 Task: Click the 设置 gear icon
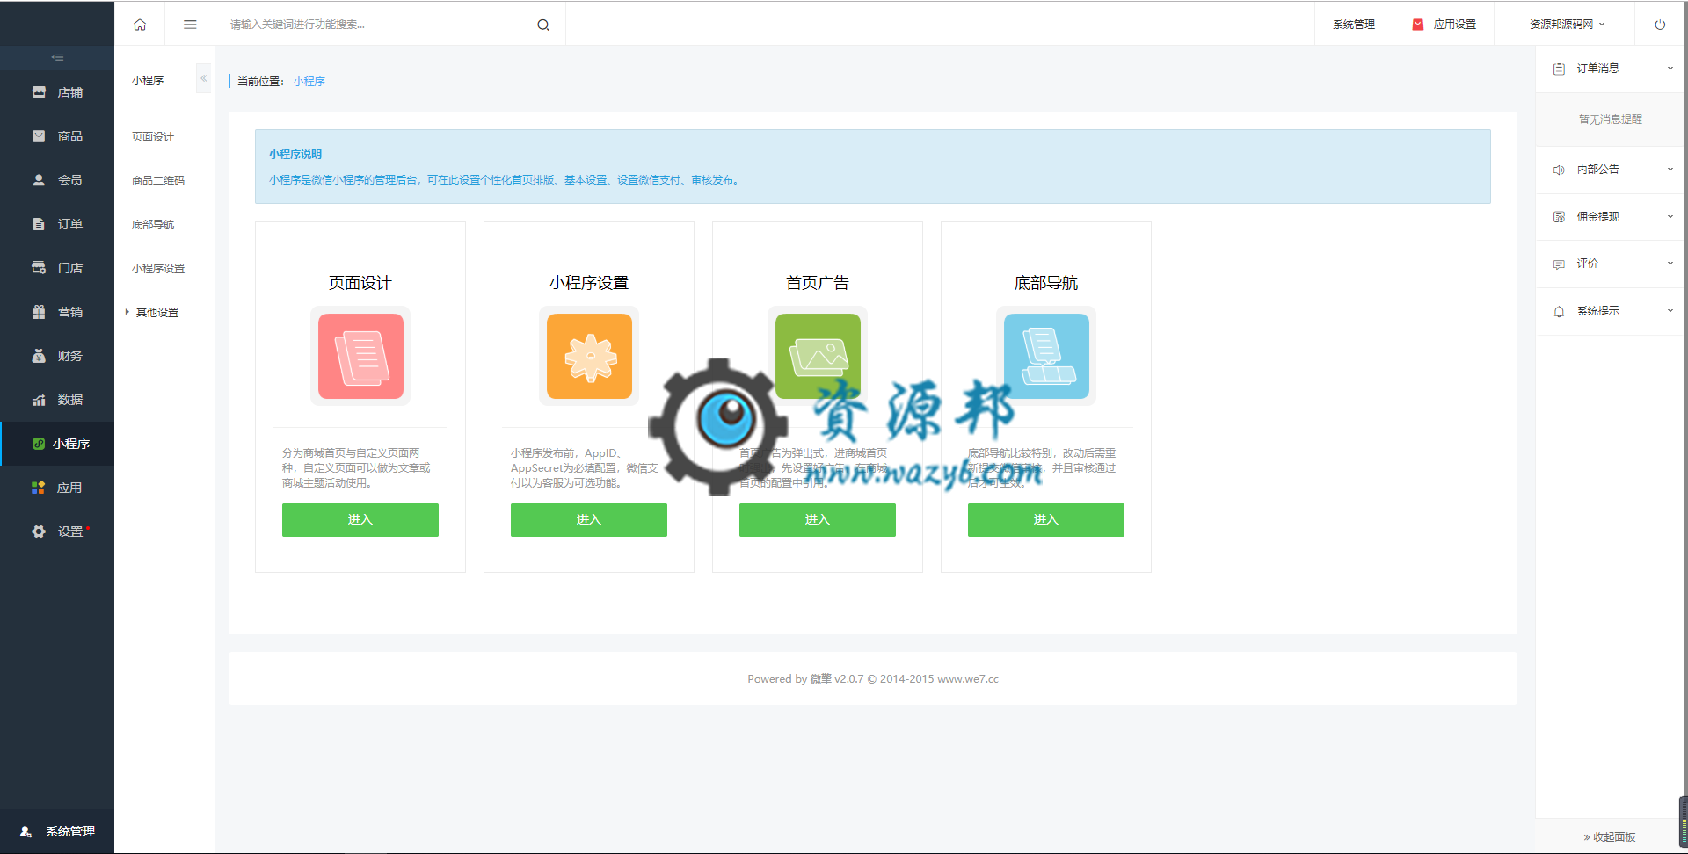point(39,532)
